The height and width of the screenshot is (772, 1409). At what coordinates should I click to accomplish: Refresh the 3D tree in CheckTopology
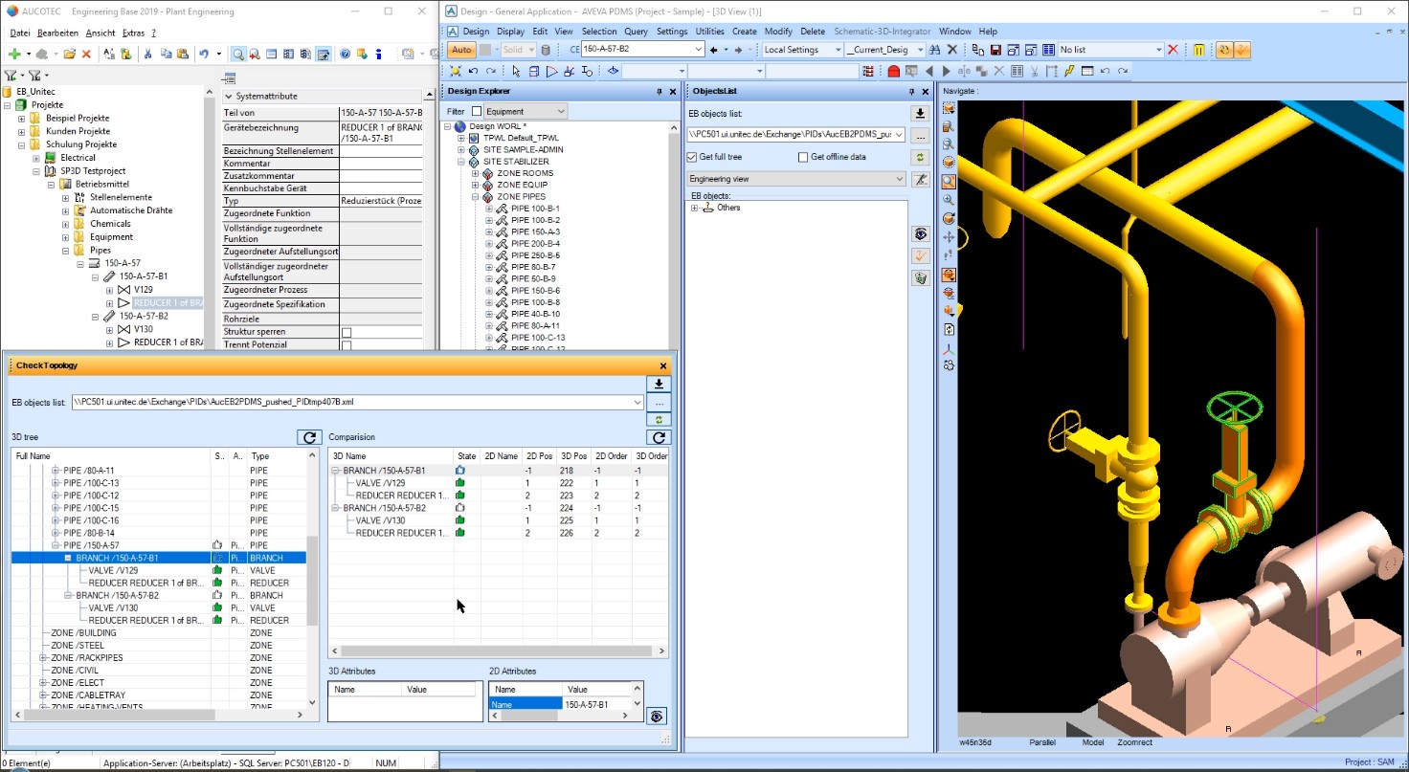[308, 437]
